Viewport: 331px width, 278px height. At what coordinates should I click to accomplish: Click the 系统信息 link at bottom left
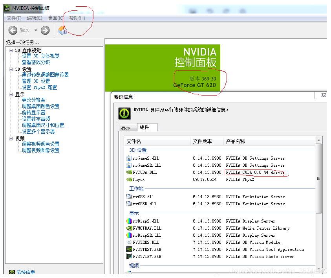[x=26, y=272]
